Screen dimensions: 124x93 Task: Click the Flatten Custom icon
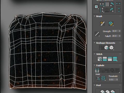(117, 70)
